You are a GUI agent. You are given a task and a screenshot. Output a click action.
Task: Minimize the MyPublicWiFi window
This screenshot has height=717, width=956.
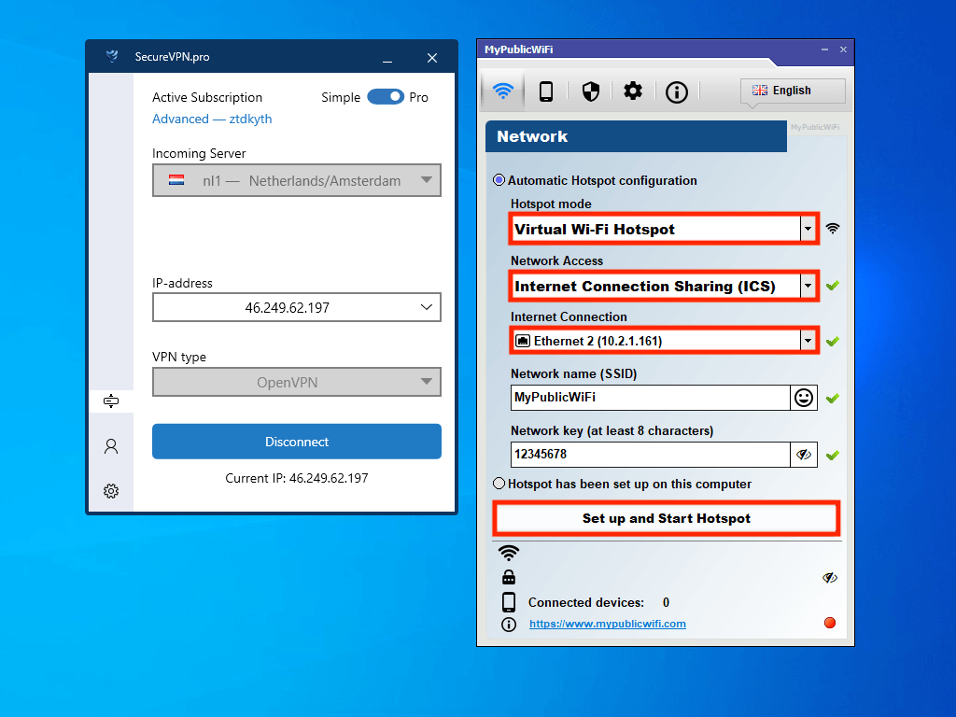824,49
